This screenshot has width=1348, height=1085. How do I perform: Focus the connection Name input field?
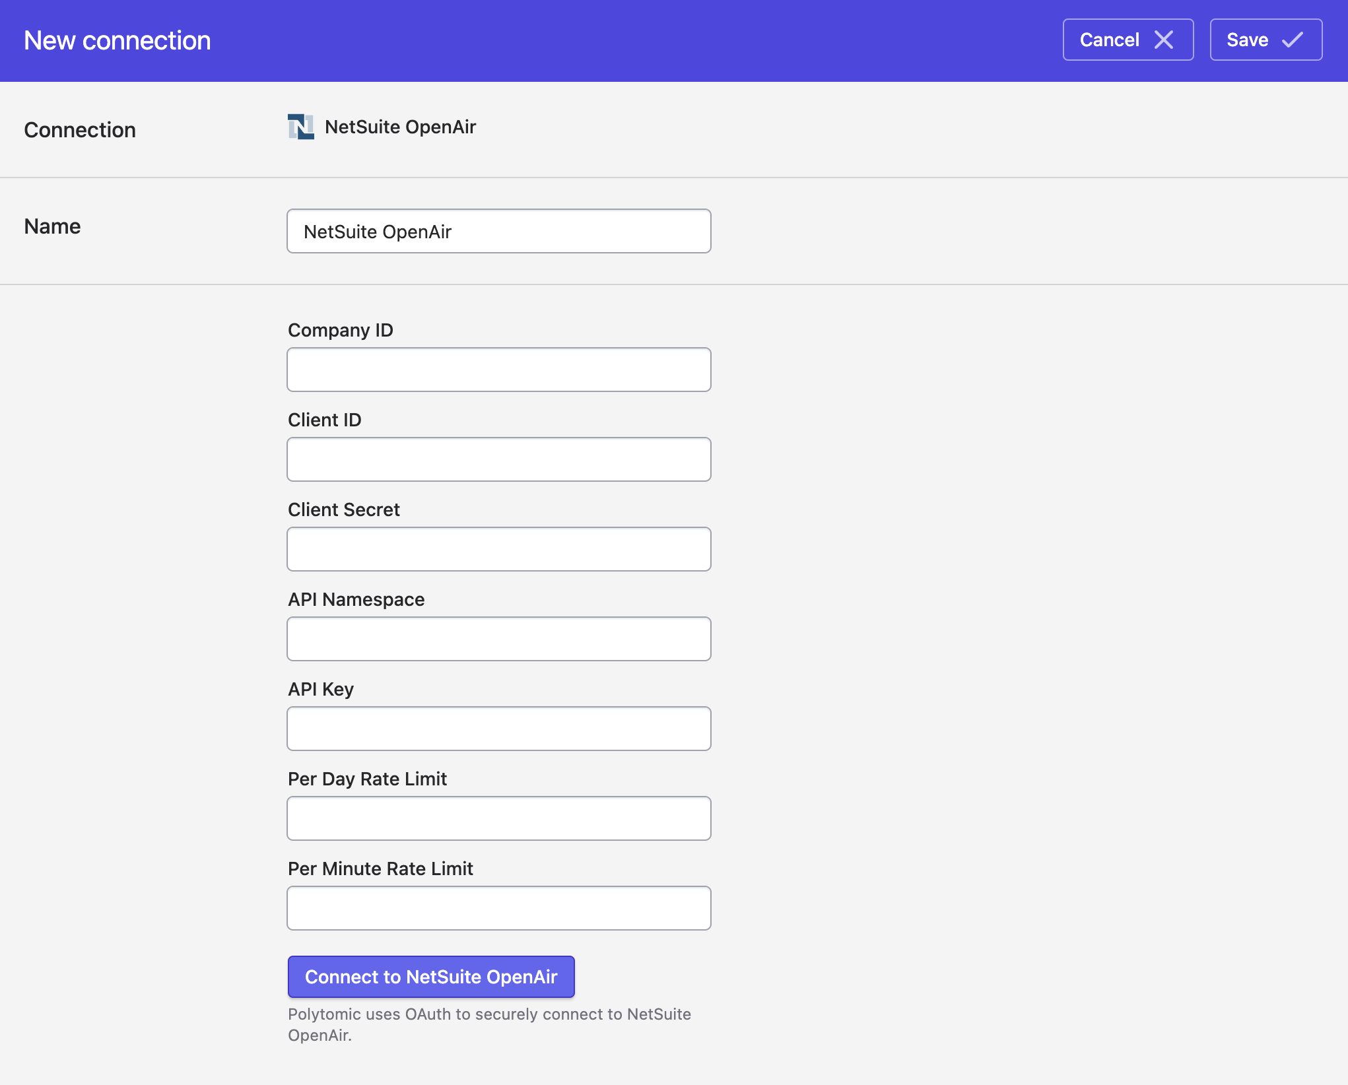pos(498,232)
